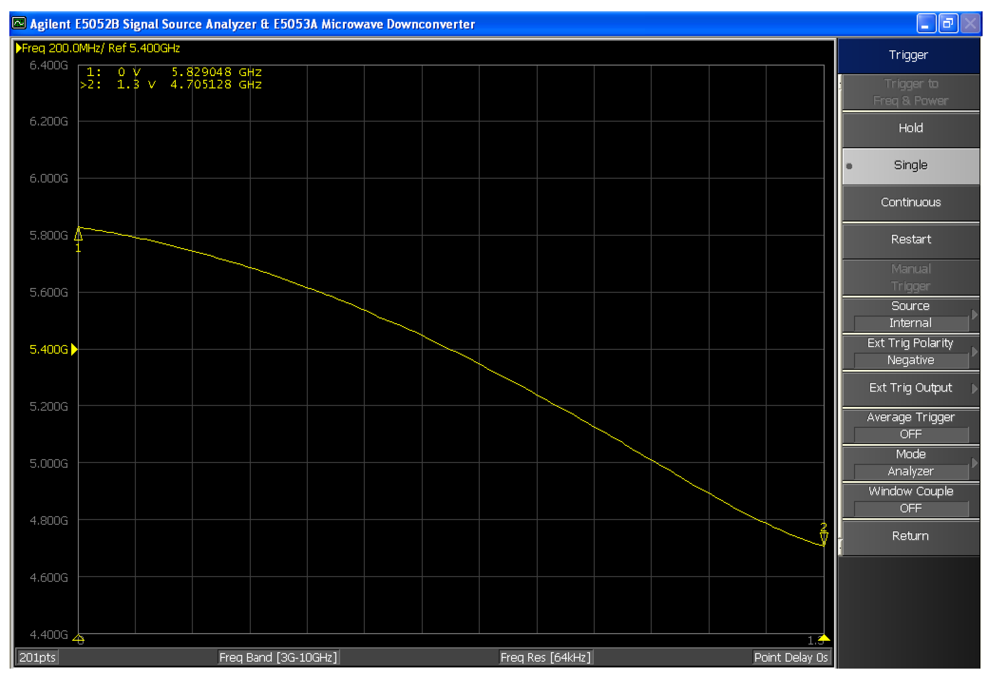Expand the Ext Trig Output submenu

click(x=910, y=388)
